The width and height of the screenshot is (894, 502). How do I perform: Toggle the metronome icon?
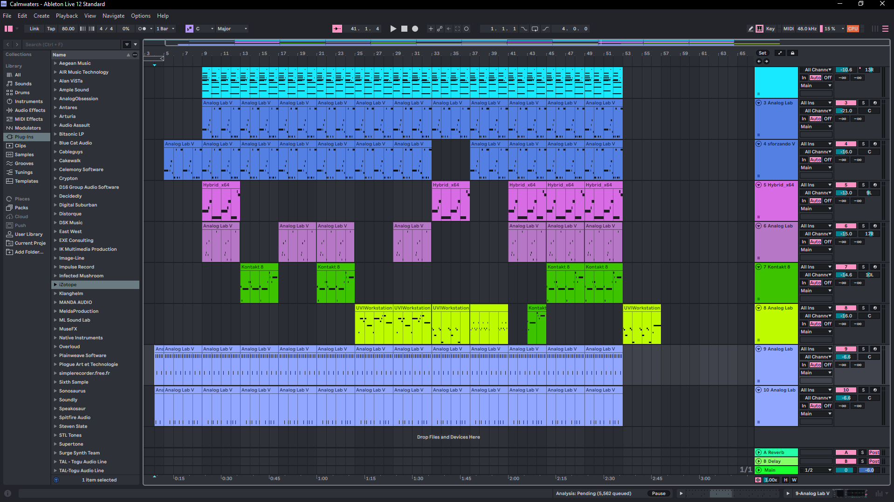pyautogui.click(x=142, y=29)
